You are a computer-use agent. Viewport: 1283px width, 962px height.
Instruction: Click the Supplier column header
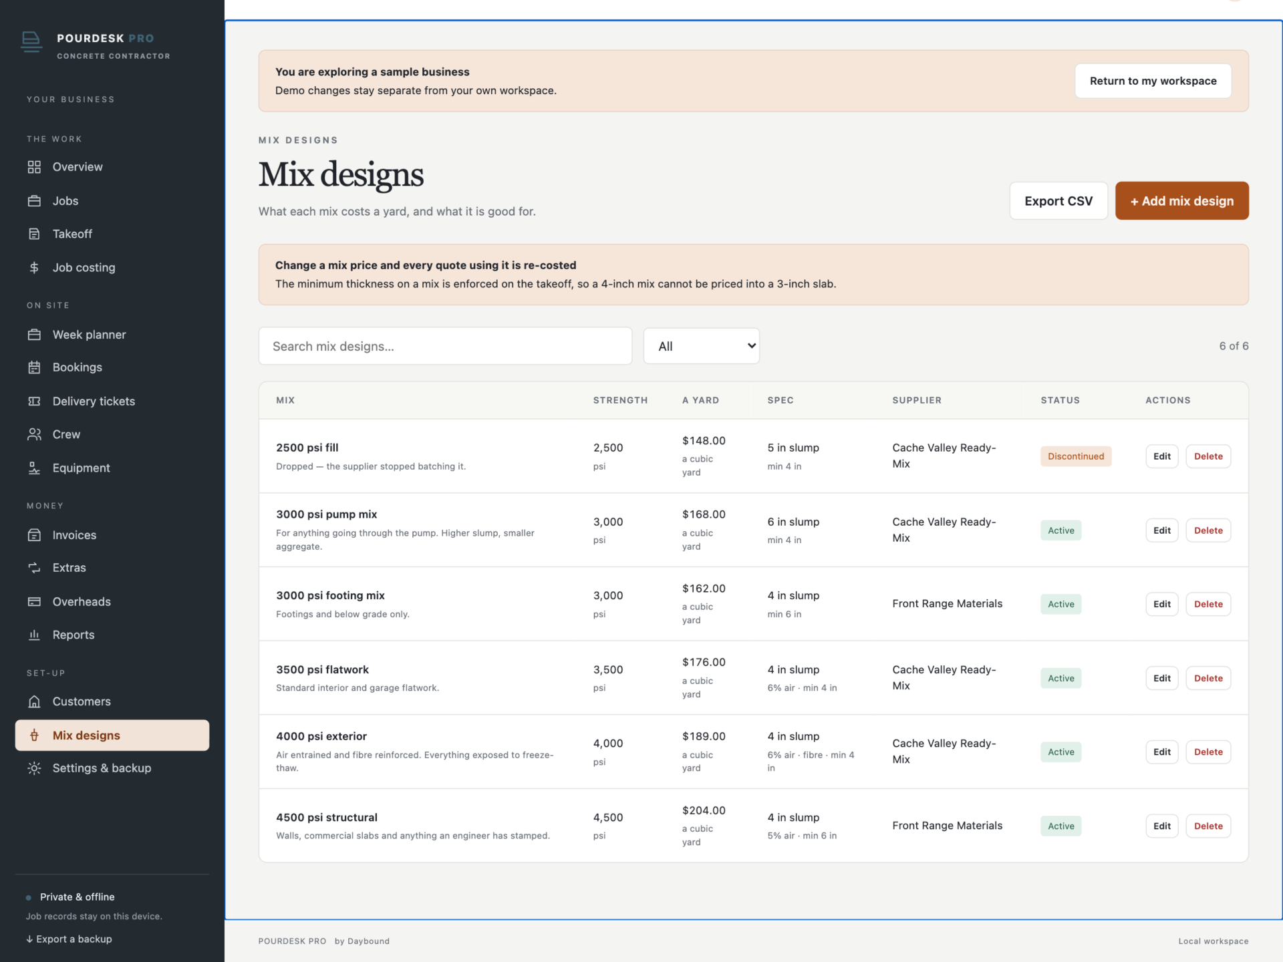click(x=917, y=400)
